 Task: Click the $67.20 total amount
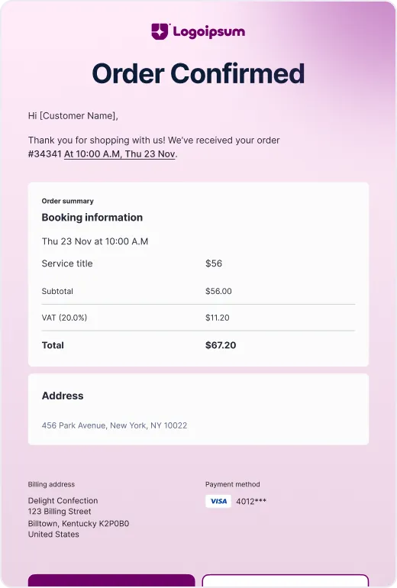click(x=221, y=345)
